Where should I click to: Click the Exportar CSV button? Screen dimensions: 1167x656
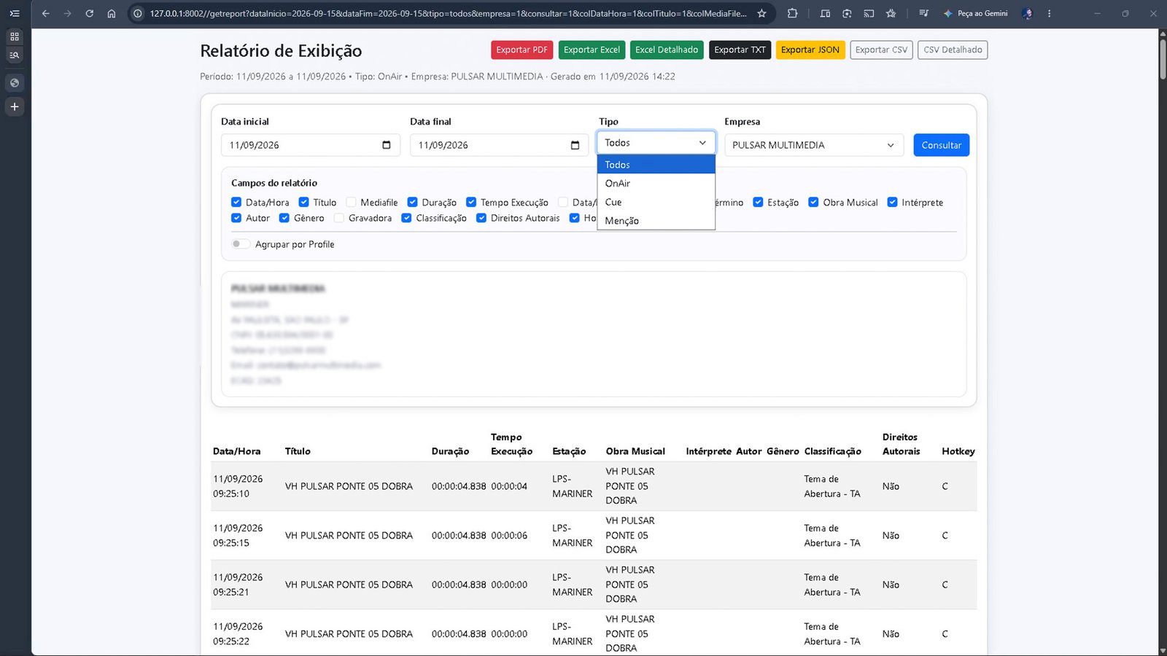[881, 50]
